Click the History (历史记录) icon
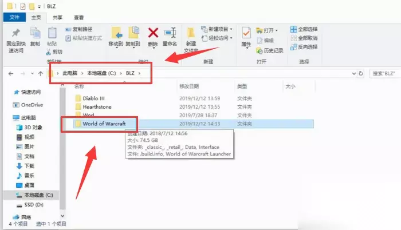Screen dimensions: 401x230 tap(260, 50)
